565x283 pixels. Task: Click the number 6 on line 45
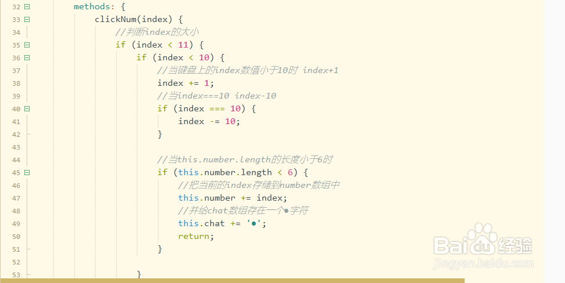pyautogui.click(x=290, y=172)
